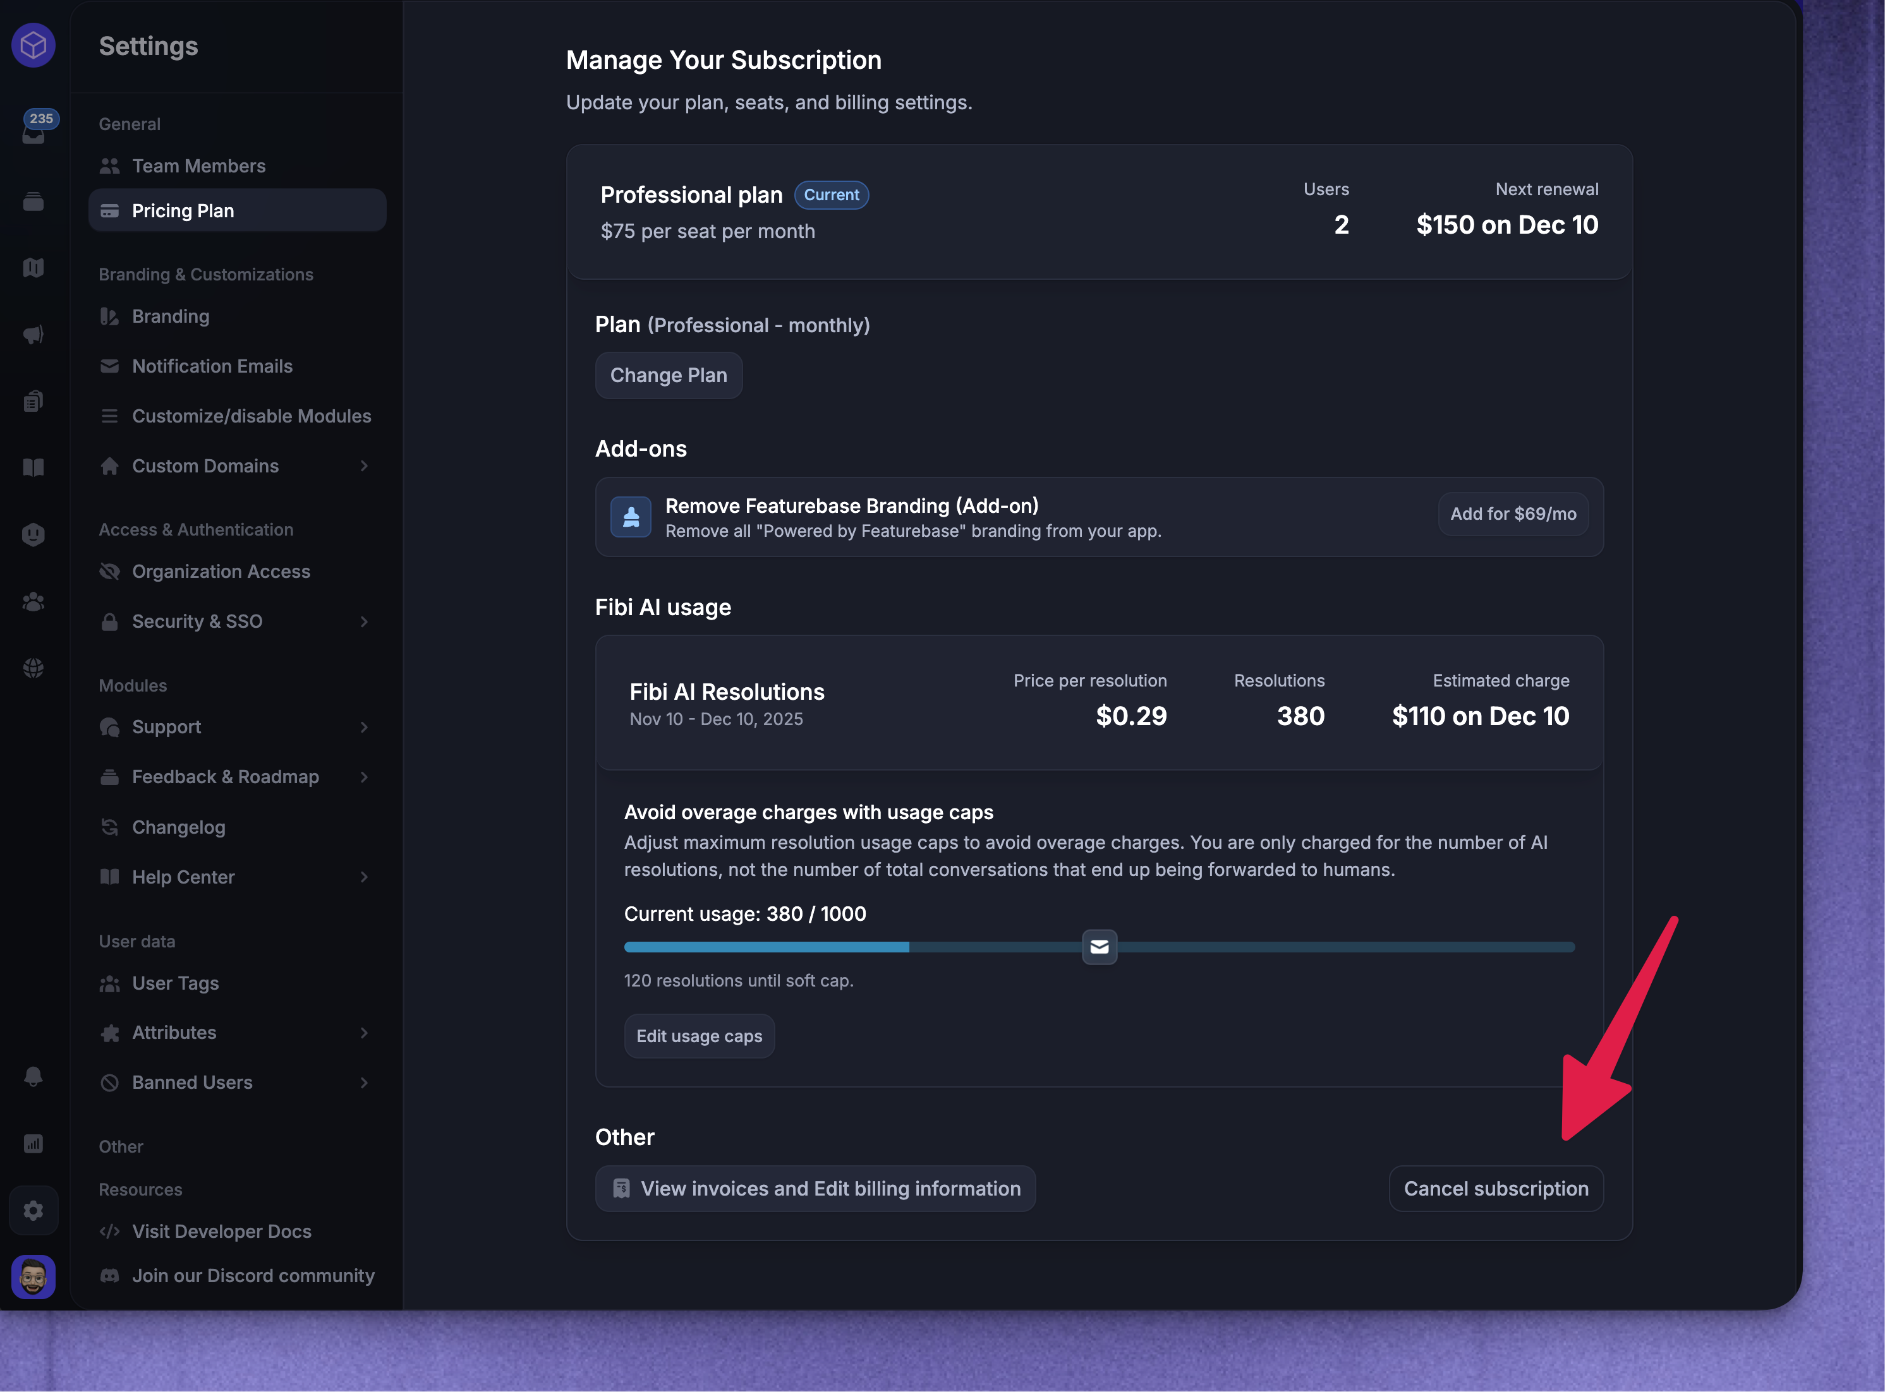Screen dimensions: 1885x1392
Task: Click the Discord icon in sidebar
Action: click(109, 1276)
